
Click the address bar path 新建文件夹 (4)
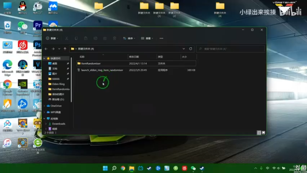tap(86, 49)
